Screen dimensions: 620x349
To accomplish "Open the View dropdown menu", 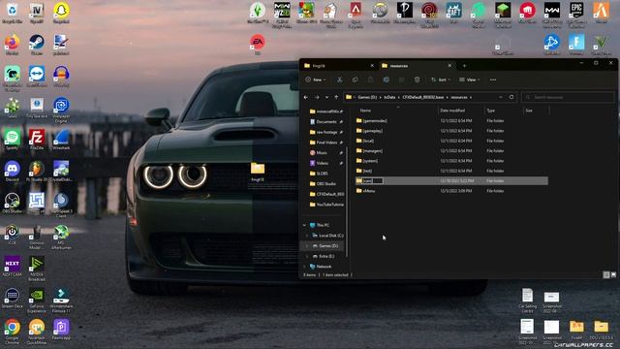I will (x=470, y=79).
